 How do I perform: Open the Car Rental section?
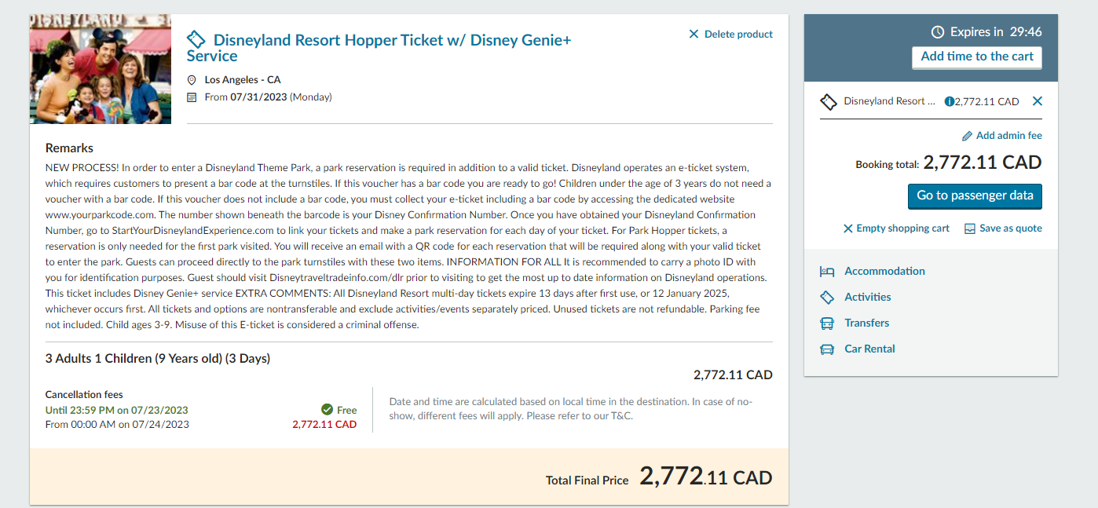[x=869, y=349]
